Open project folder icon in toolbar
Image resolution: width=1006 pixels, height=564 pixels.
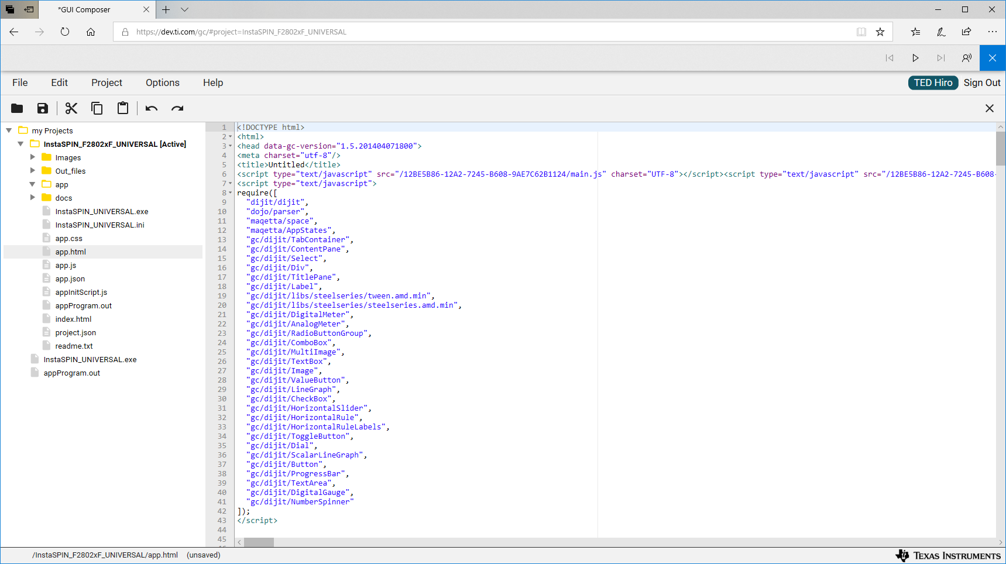17,108
